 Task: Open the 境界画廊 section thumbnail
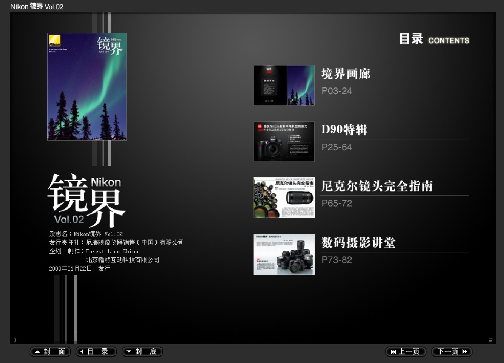click(x=284, y=85)
